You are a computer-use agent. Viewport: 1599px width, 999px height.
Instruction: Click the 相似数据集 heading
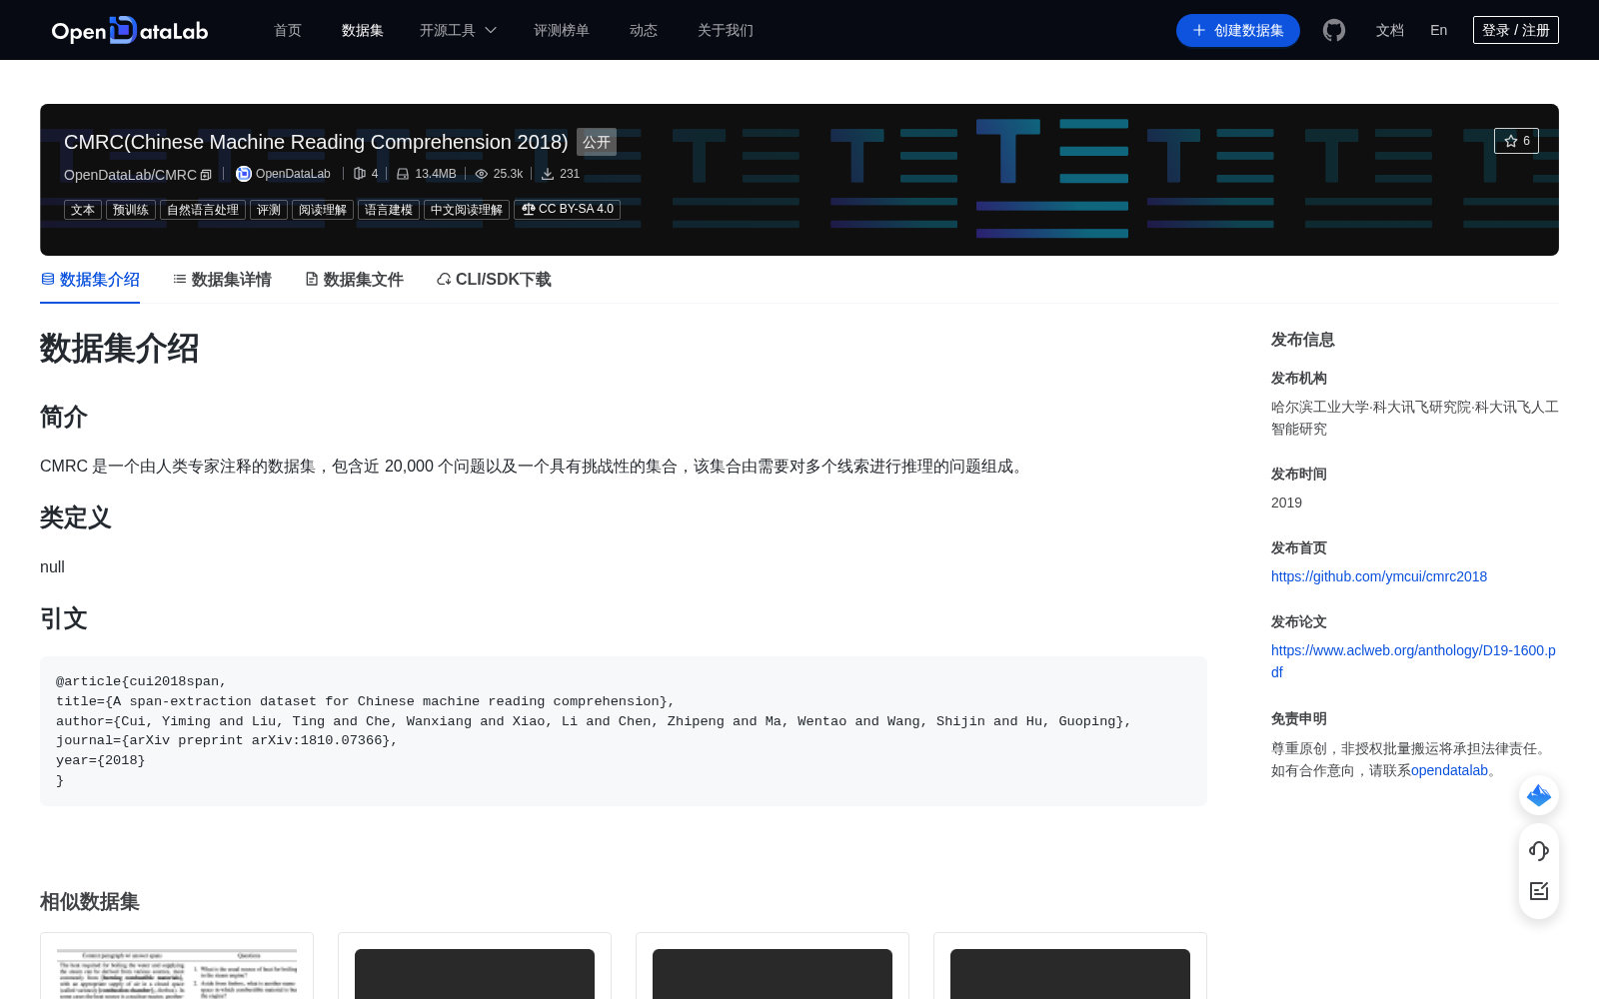click(90, 901)
